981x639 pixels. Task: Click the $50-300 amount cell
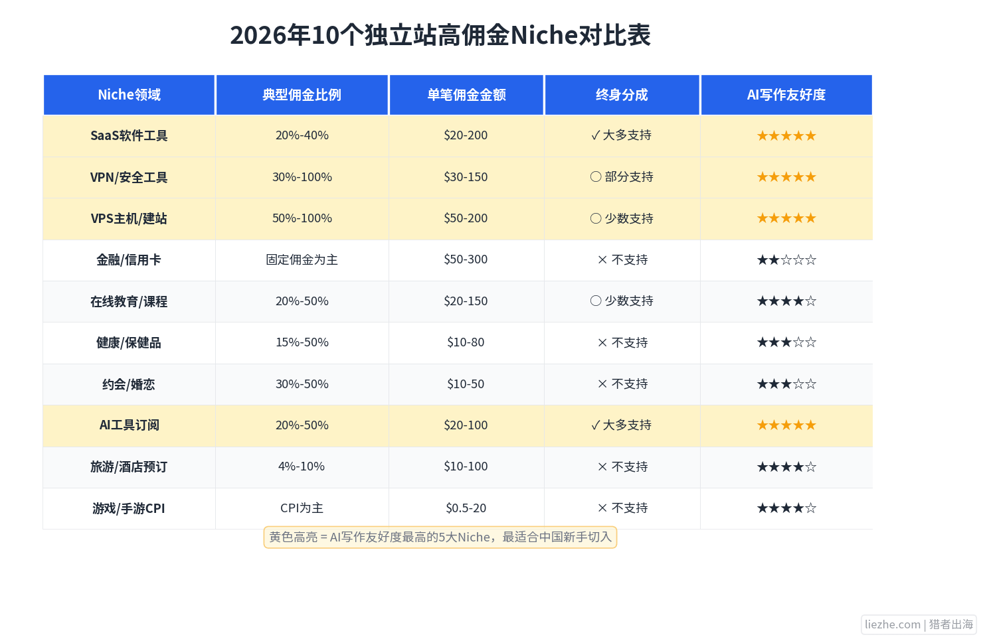[x=466, y=259]
